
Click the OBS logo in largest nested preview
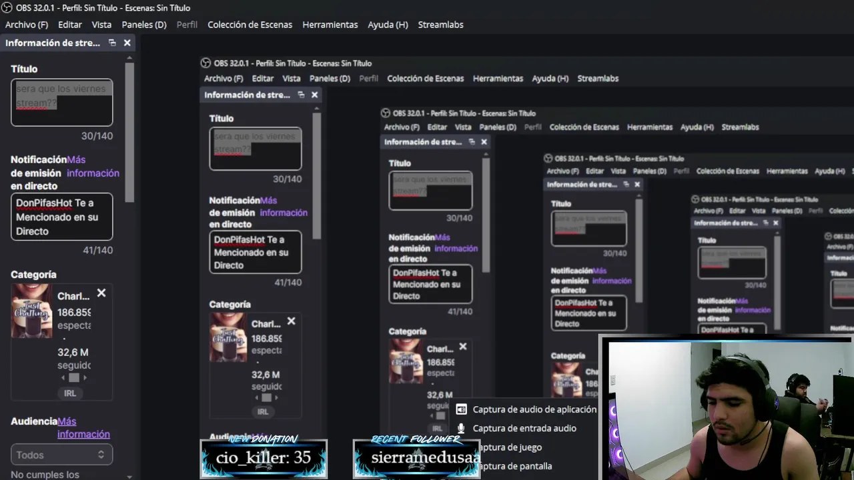205,63
